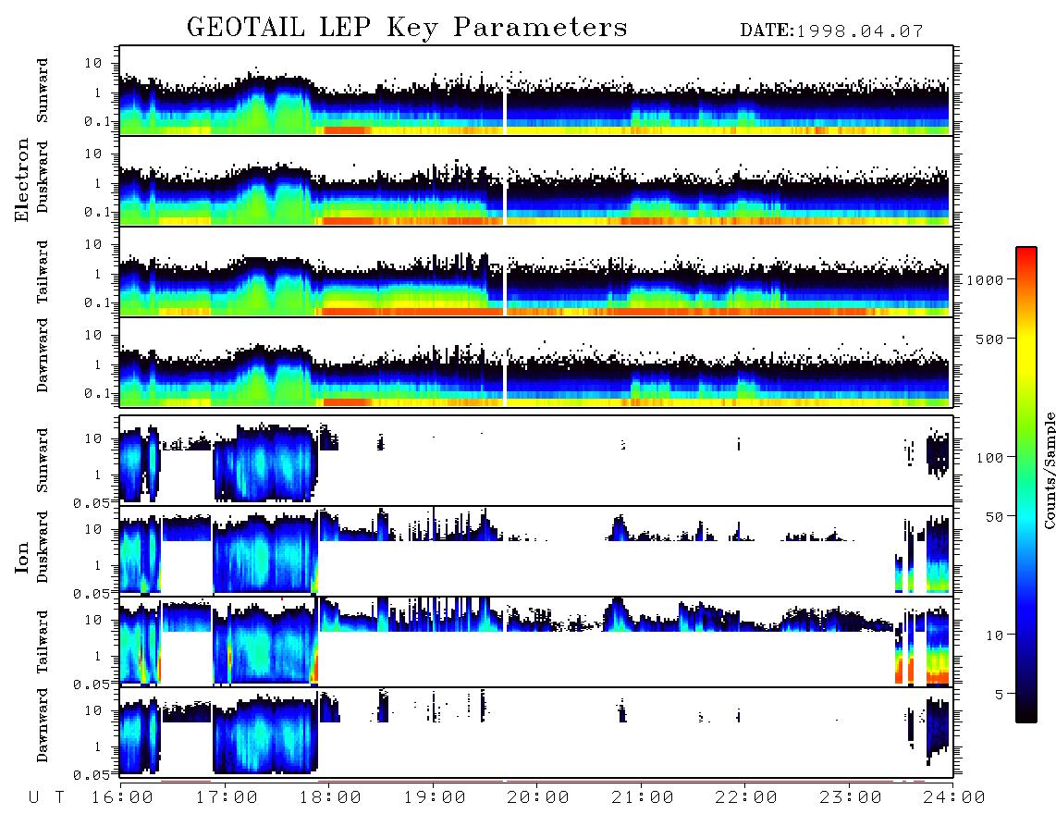Click the Ion "Tailward" axis label

42,642
